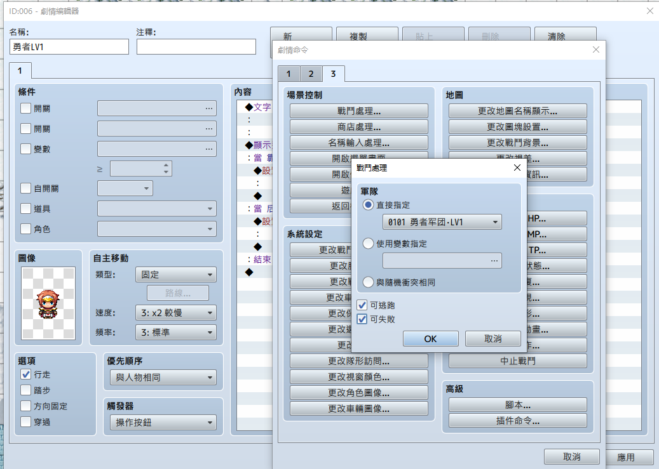659x469 pixels.
Task: Open the 速度 dropdown showing 3: x2 較慢
Action: click(x=176, y=313)
